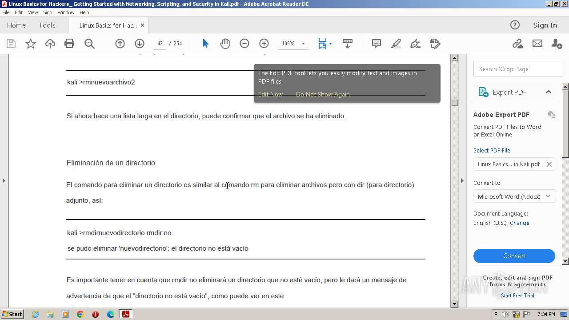Print the document with printer icon

tap(69, 44)
